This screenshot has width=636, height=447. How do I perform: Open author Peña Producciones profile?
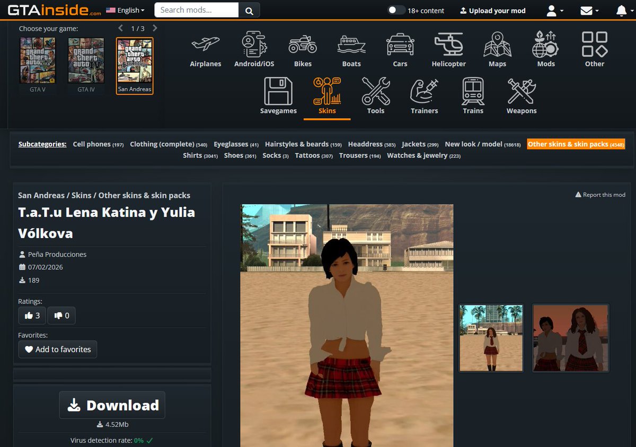tap(57, 255)
